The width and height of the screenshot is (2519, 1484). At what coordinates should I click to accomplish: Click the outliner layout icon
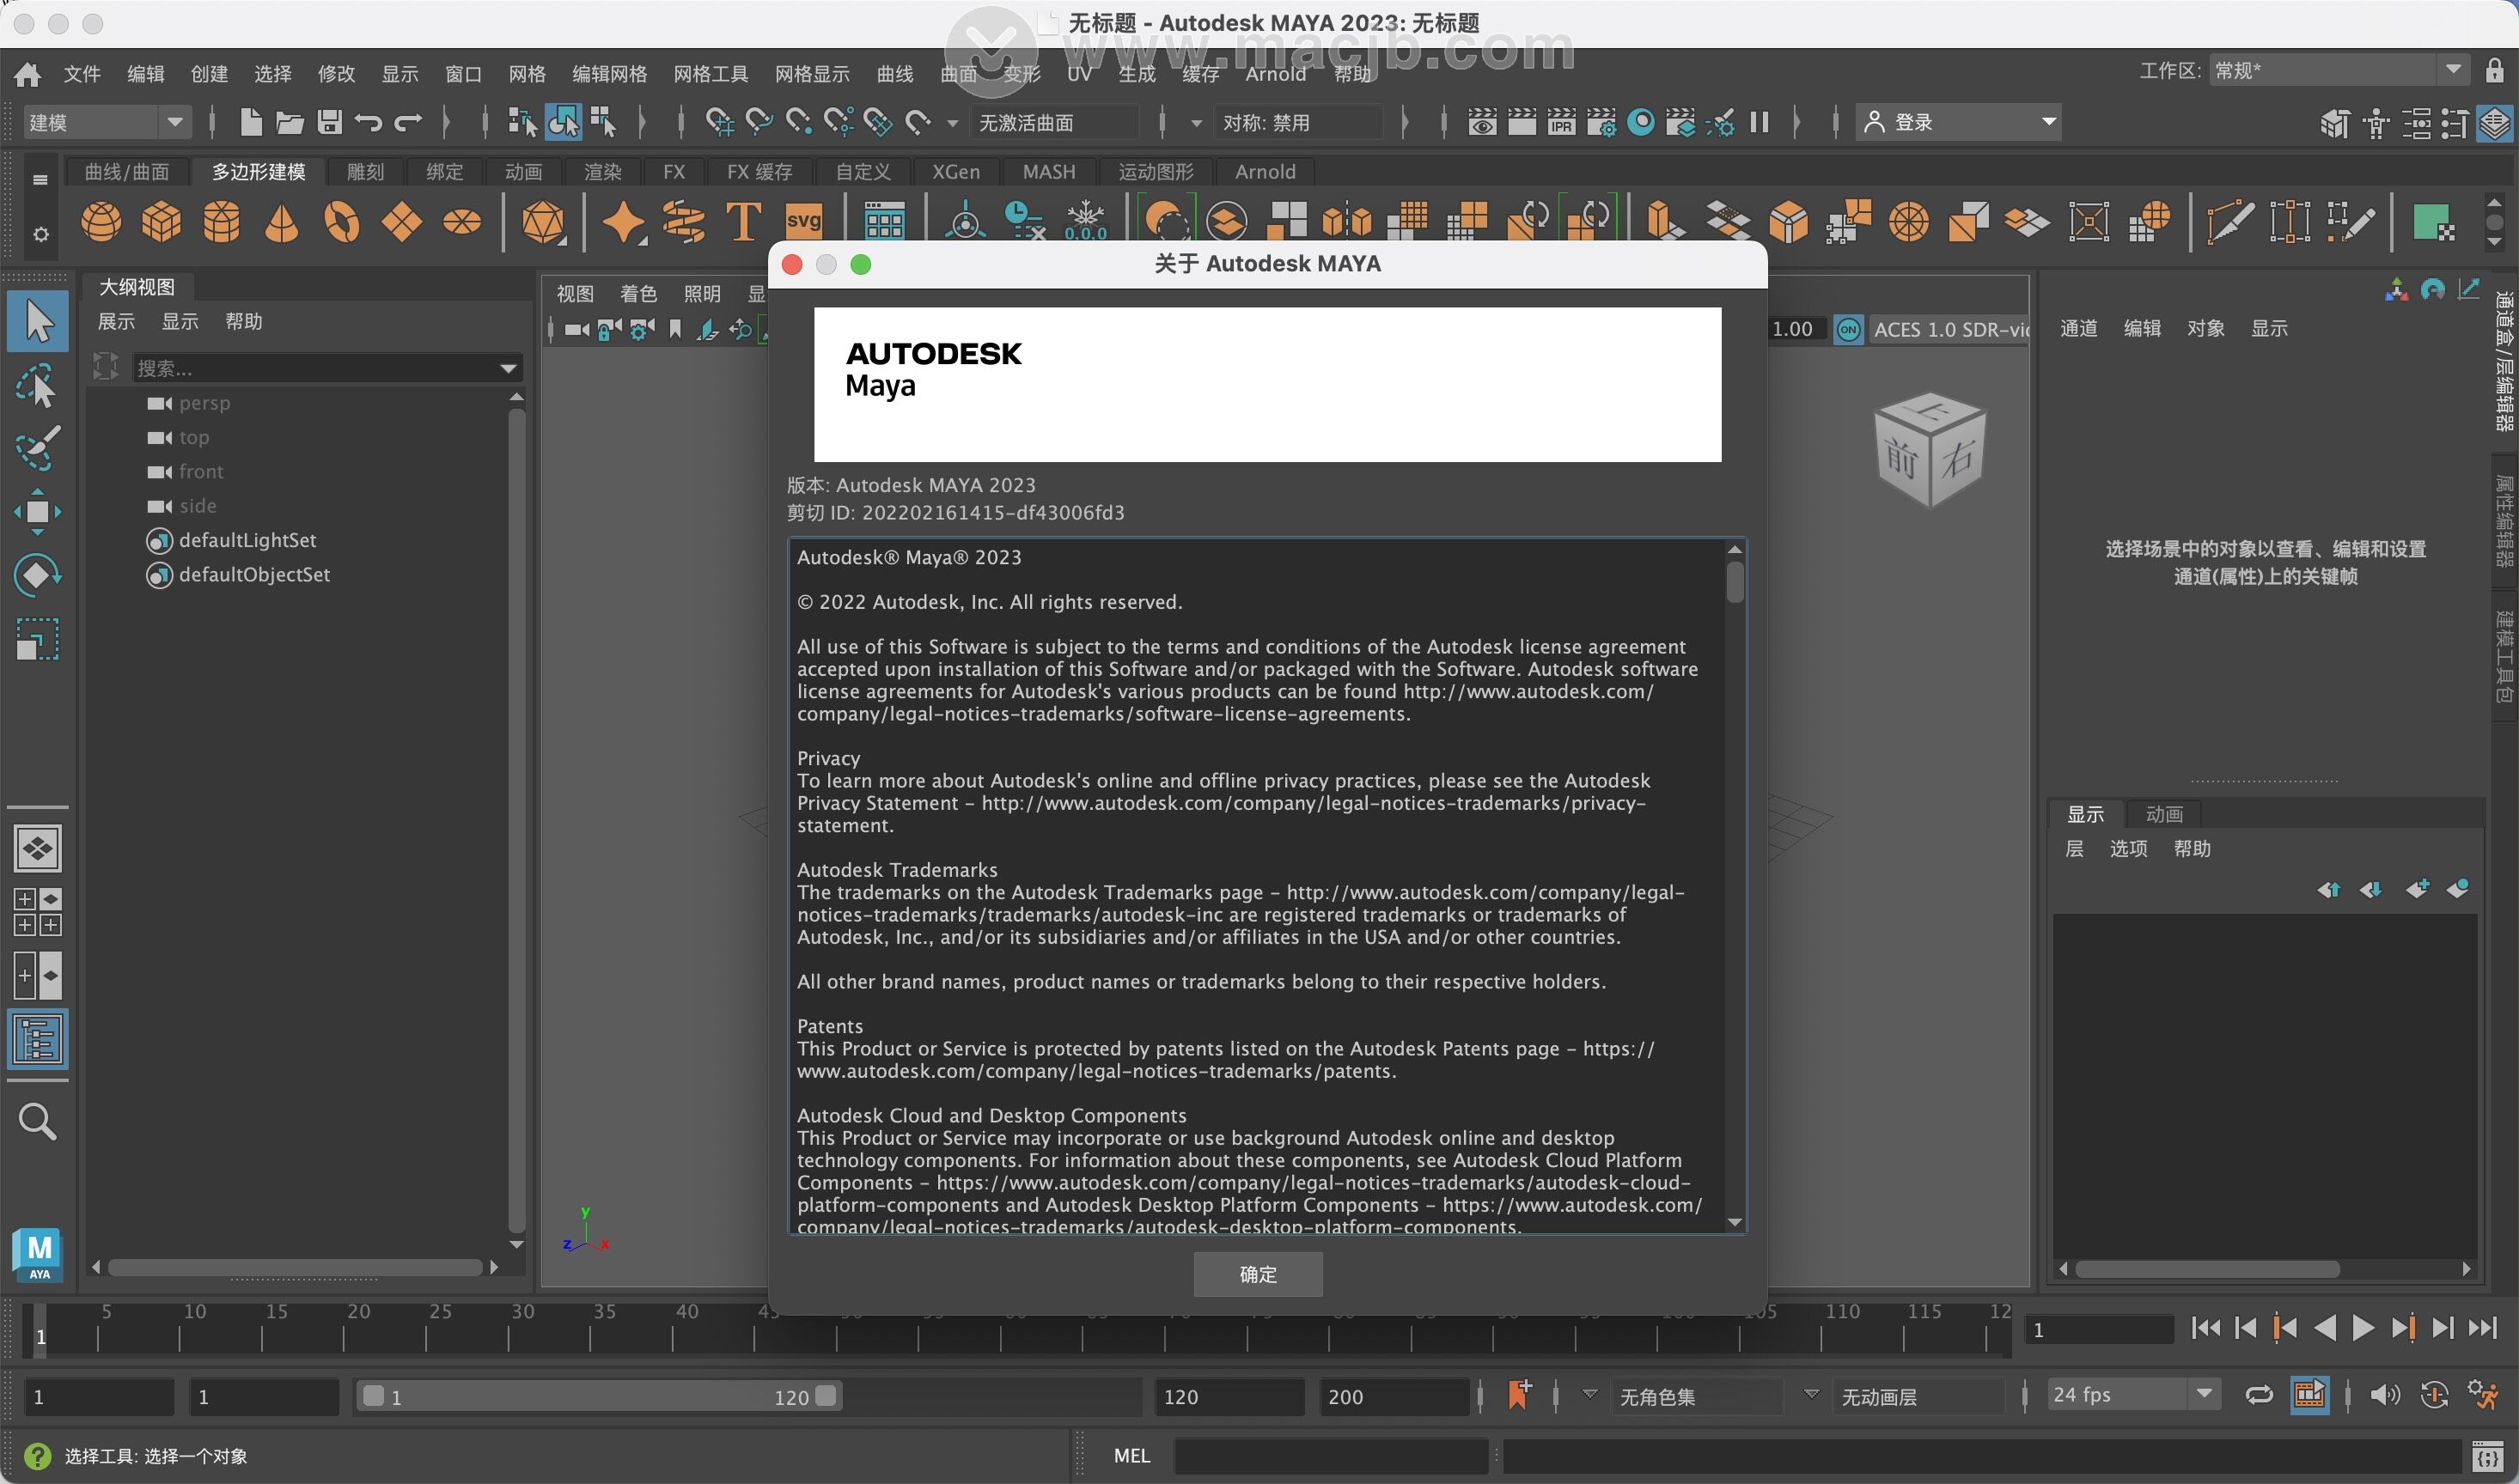click(38, 1040)
